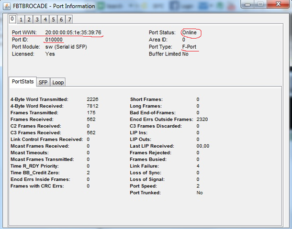Click Frames with CRC Errs label

pyautogui.click(x=37, y=186)
